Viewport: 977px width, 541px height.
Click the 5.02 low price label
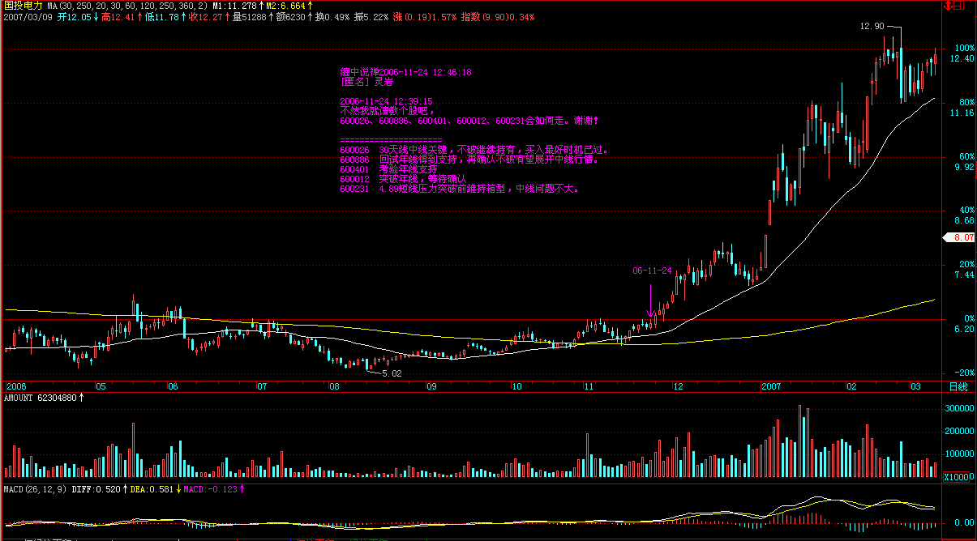click(392, 373)
